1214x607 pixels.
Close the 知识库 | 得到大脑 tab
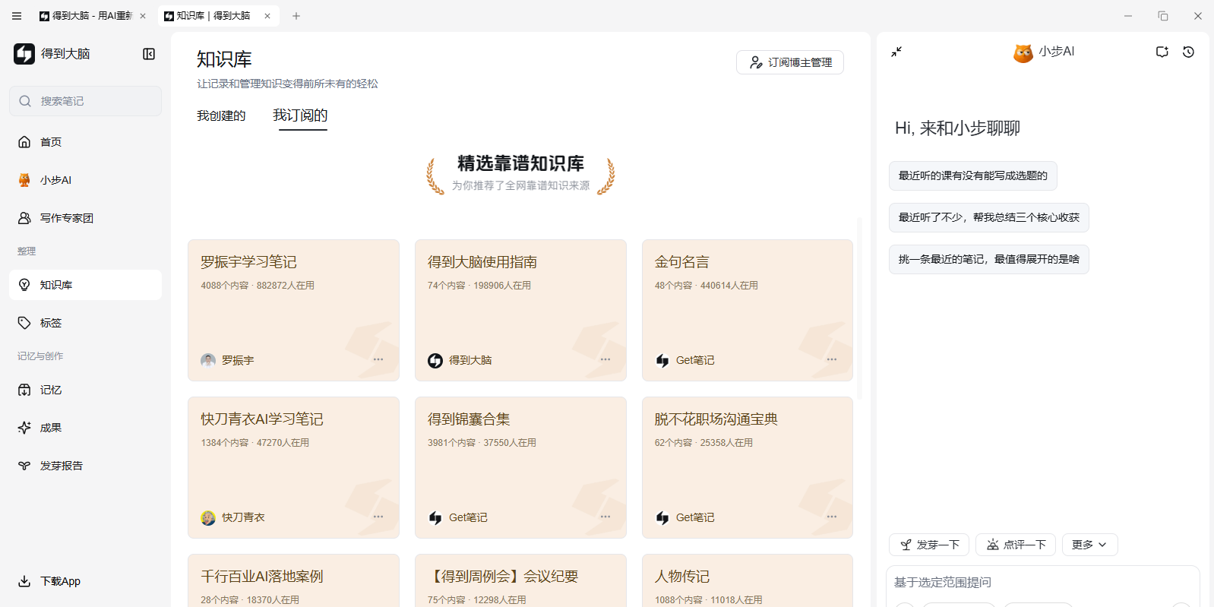pos(267,16)
